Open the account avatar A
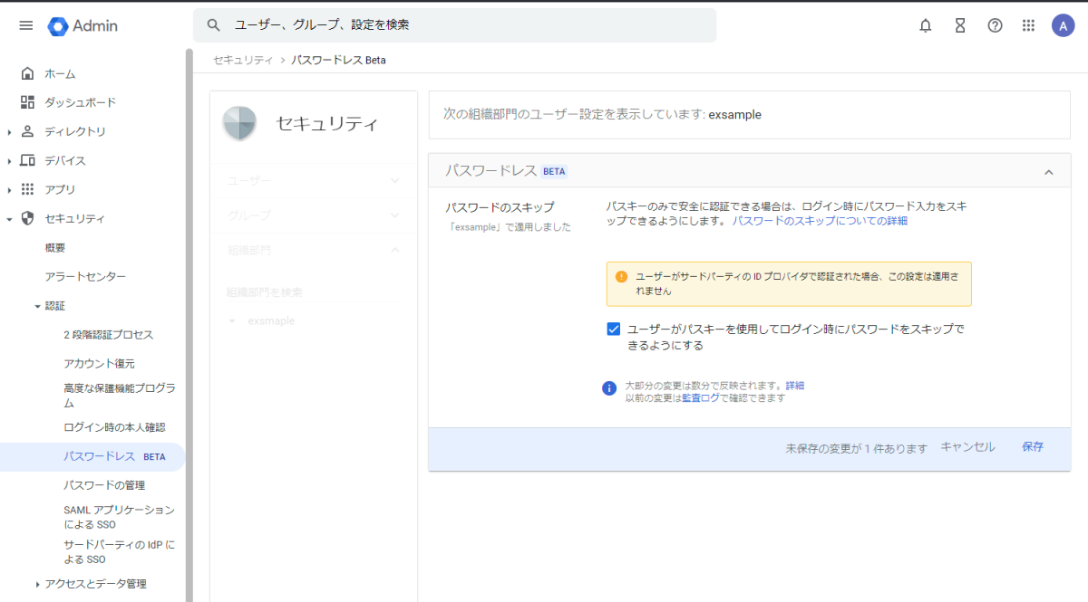This screenshot has width=1088, height=602. tap(1063, 25)
